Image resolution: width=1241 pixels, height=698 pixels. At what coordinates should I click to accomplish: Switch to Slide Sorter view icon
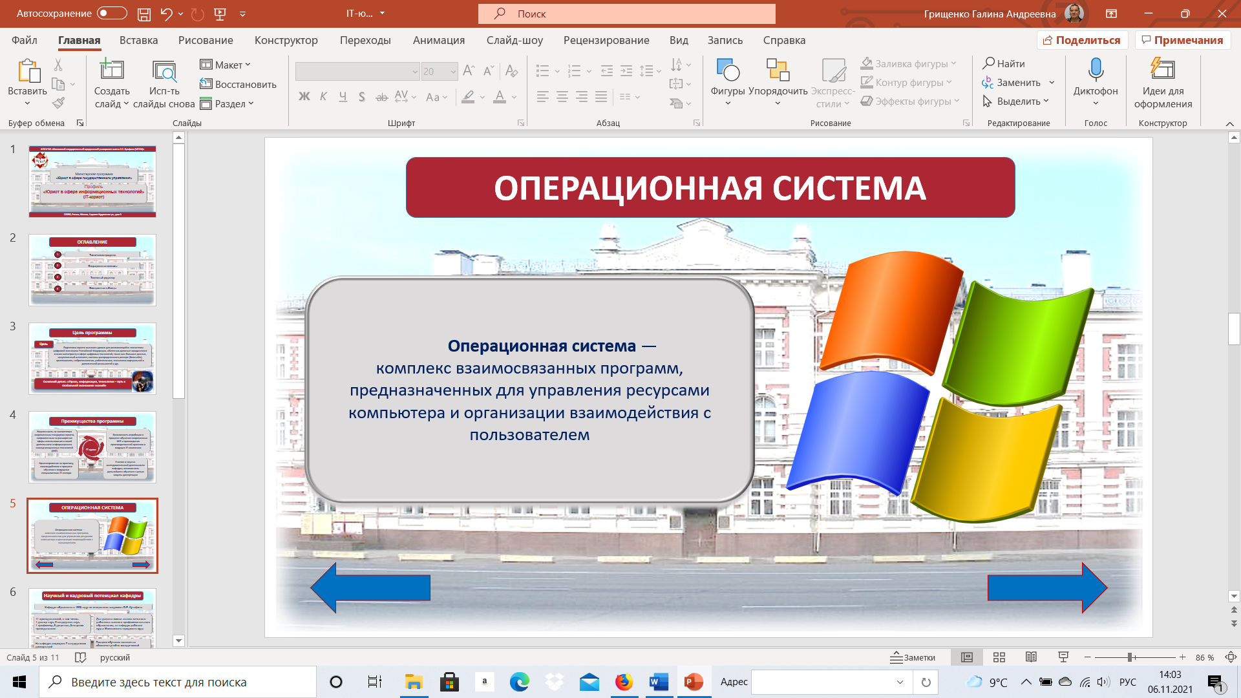pyautogui.click(x=999, y=657)
